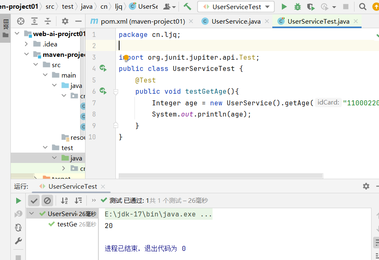Screen dimensions: 379x260
Task: Open the UserServiceTest run configuration dropdown
Action: coord(236,7)
